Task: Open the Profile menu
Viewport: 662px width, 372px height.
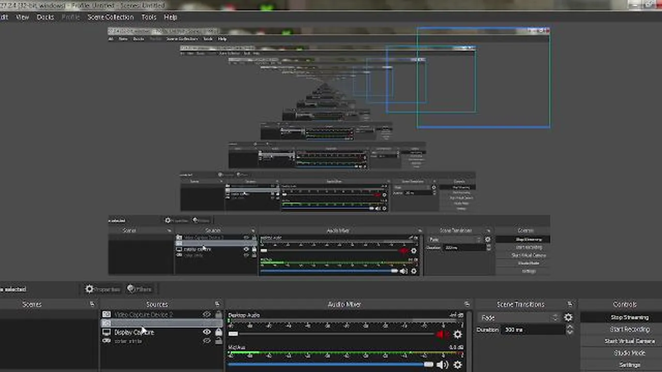Action: pyautogui.click(x=71, y=17)
